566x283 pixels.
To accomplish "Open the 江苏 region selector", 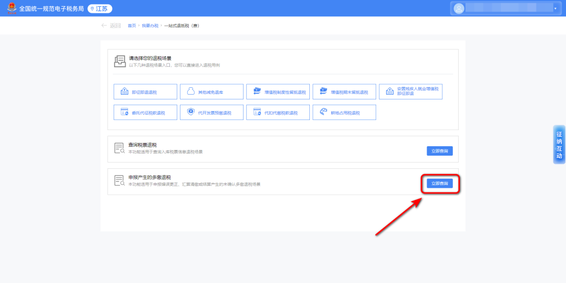I will tap(99, 8).
